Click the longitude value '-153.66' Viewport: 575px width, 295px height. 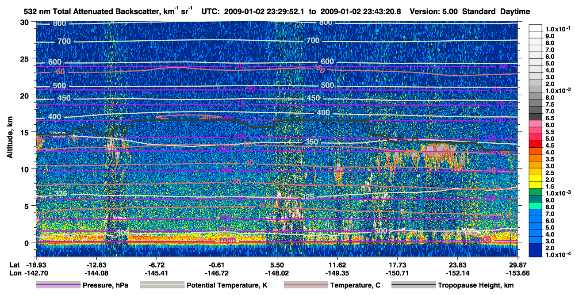[x=518, y=273]
